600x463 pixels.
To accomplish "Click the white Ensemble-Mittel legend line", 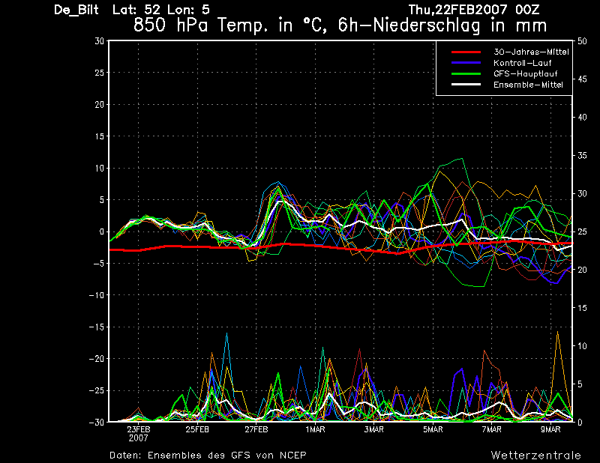I will coord(466,84).
